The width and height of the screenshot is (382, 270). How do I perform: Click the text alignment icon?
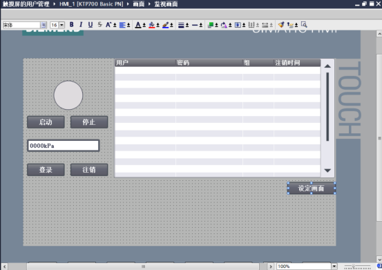pos(122,25)
